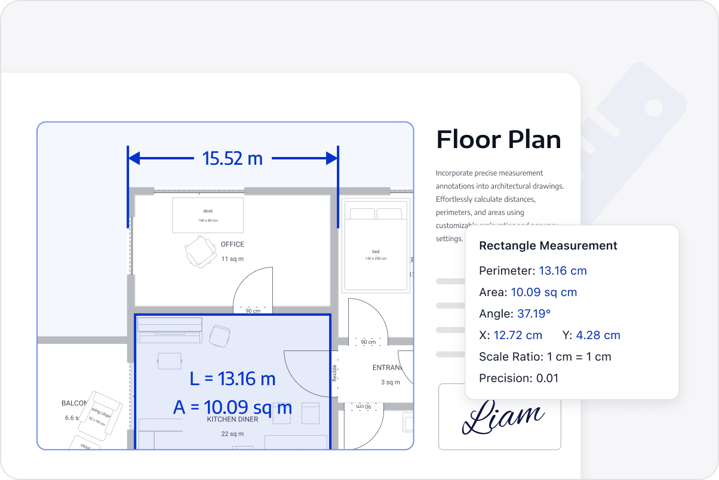Select the office chair beside the desk
The image size is (719, 480).
[200, 252]
